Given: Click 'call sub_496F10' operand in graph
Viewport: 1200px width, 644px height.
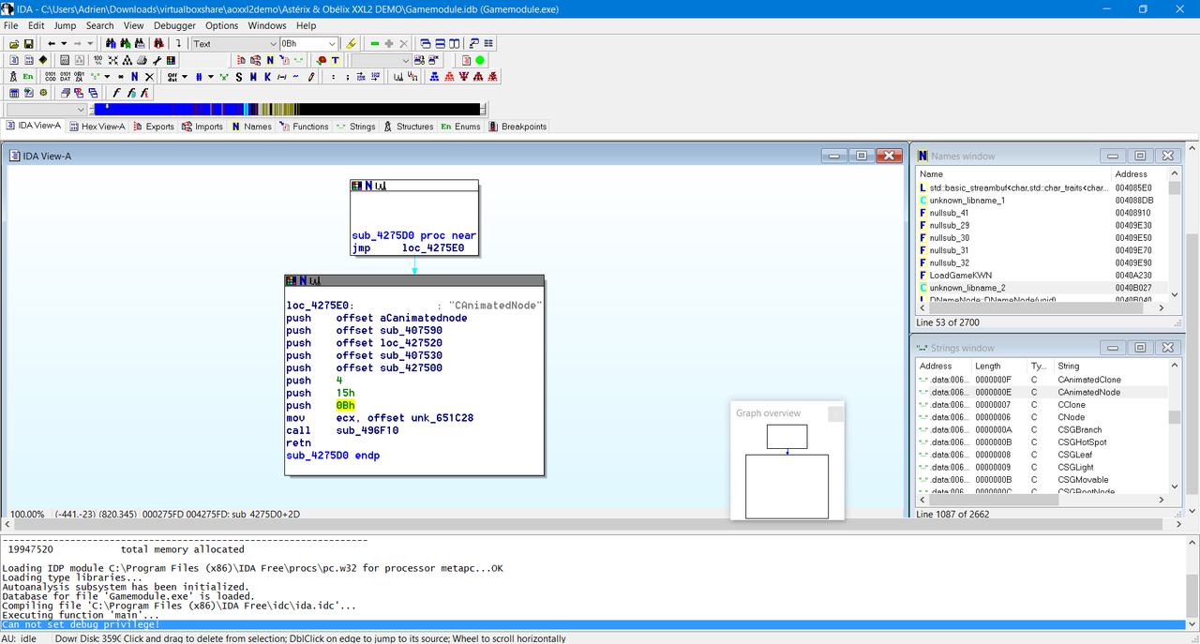Looking at the screenshot, I should tap(367, 431).
